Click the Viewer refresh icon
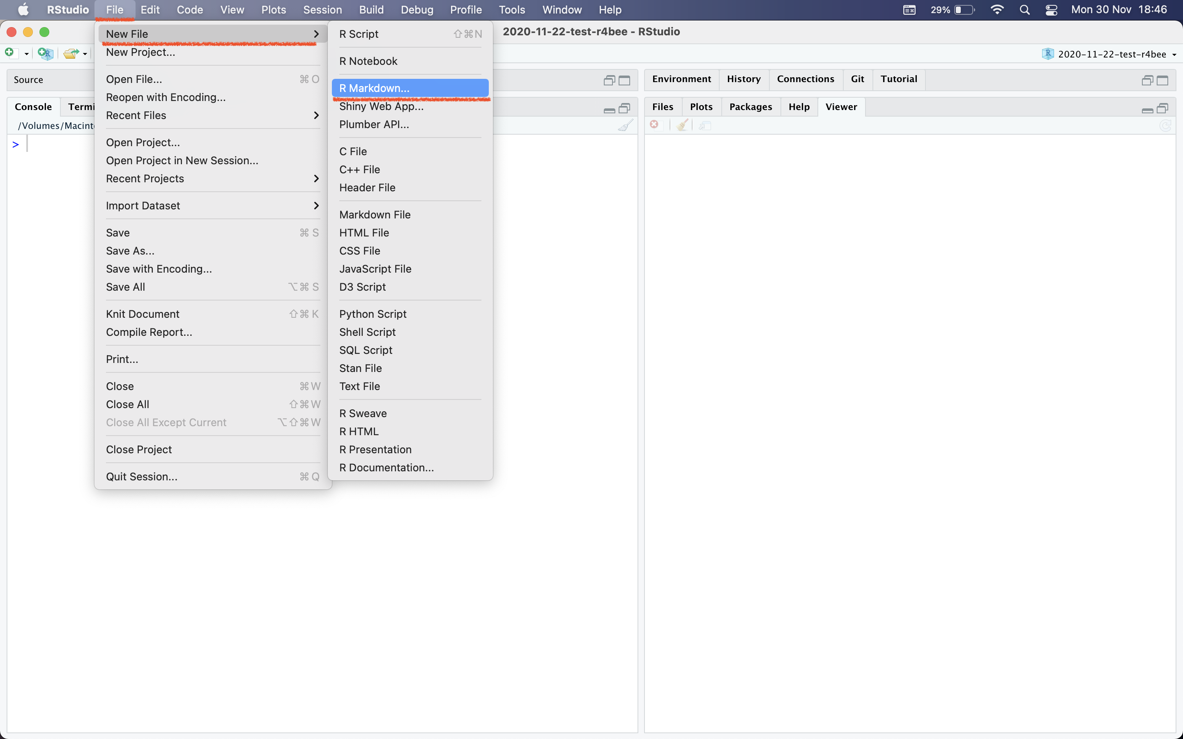The width and height of the screenshot is (1183, 739). (1165, 126)
